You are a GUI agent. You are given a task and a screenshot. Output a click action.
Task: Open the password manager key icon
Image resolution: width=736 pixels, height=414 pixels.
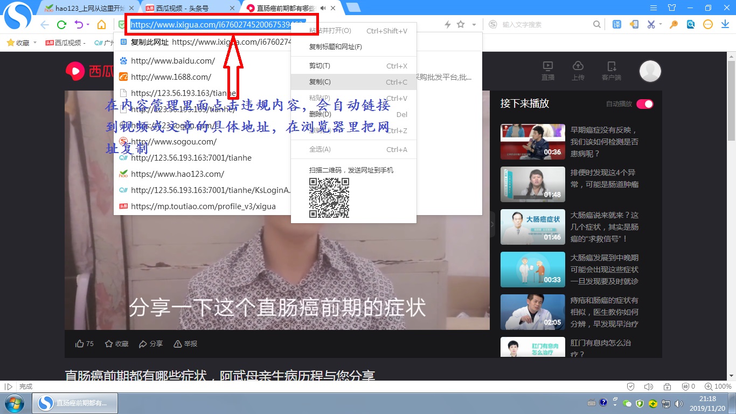click(673, 24)
